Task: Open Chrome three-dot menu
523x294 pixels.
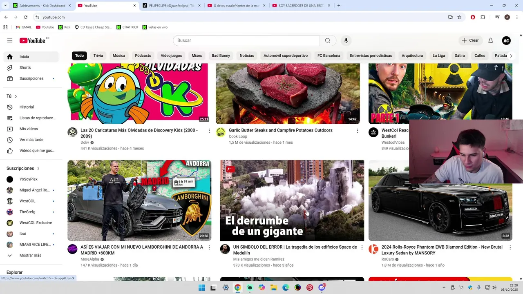Action: click(x=517, y=17)
